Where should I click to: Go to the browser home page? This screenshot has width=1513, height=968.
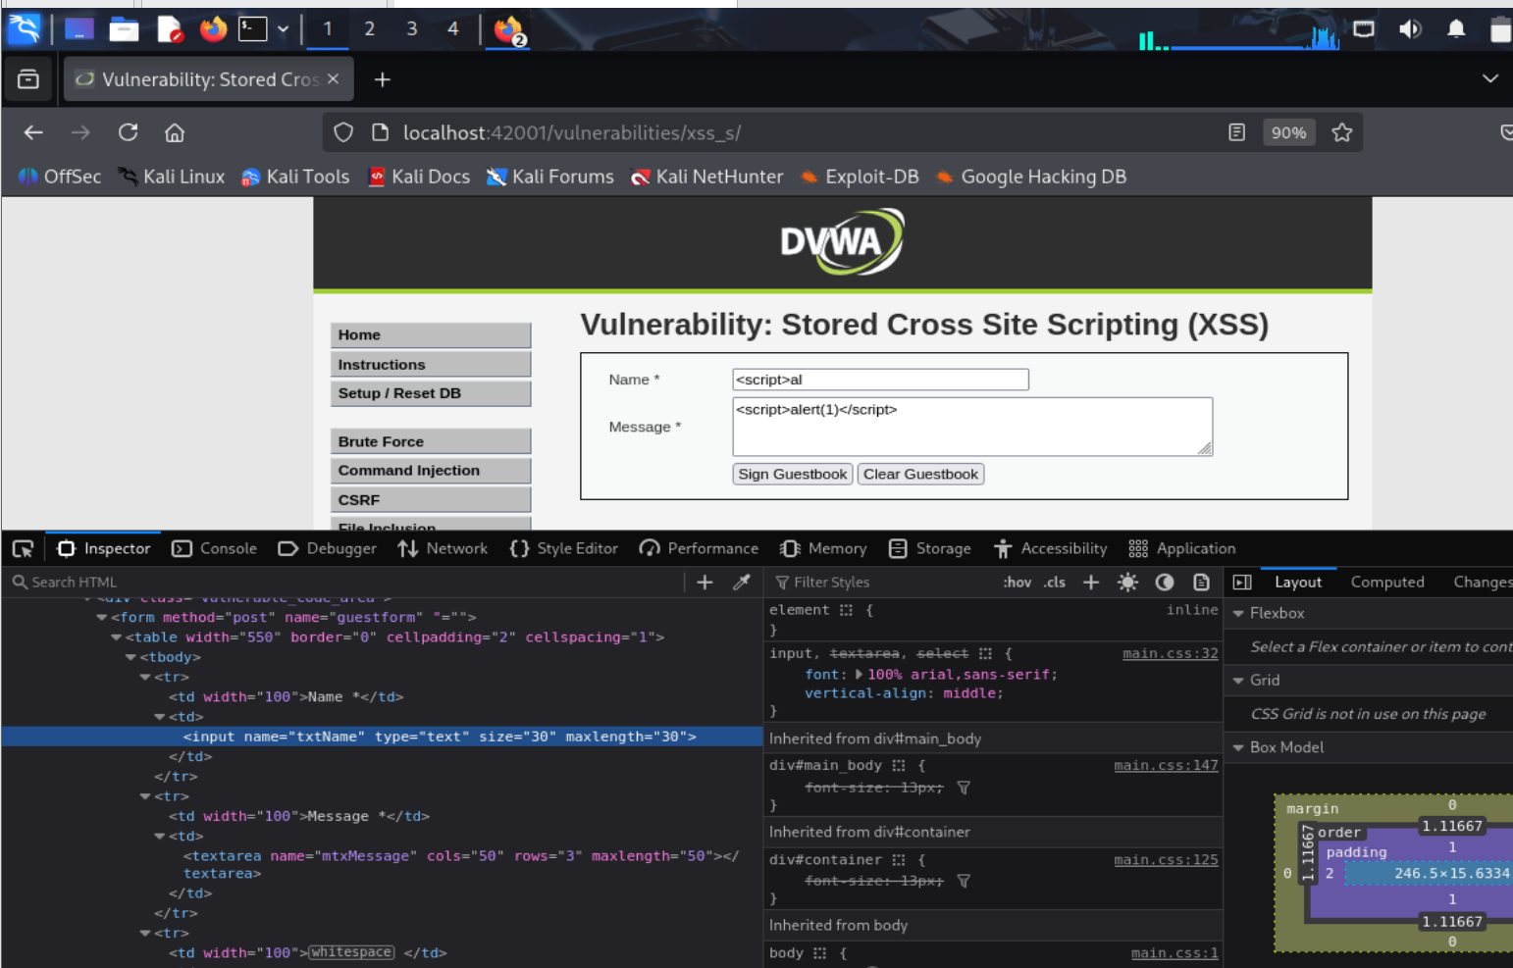(175, 132)
